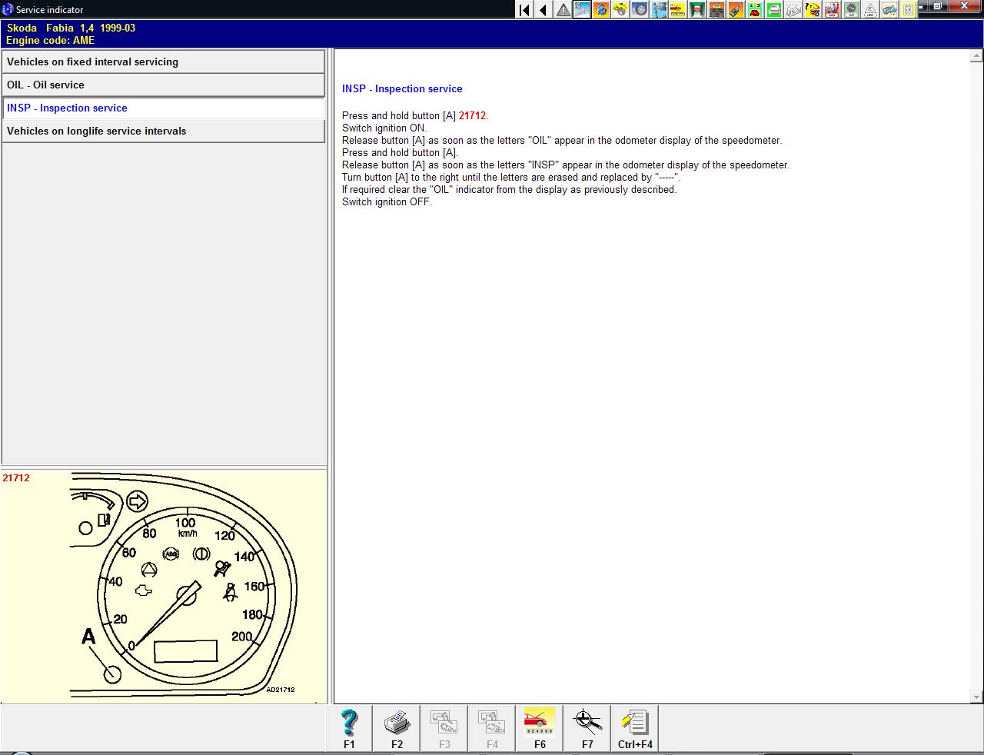Open the F6 service indicator car icon
984x755 pixels.
click(x=540, y=728)
